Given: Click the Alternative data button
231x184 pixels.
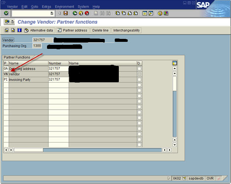Looking at the screenshot, I should tap(39, 30).
